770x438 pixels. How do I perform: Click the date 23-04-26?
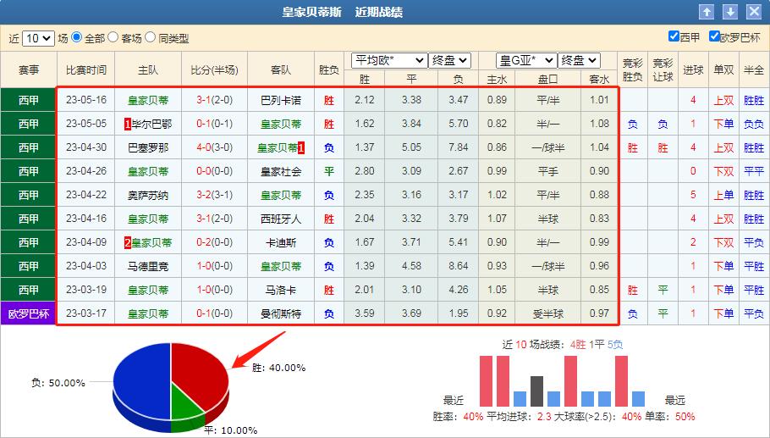tap(86, 171)
